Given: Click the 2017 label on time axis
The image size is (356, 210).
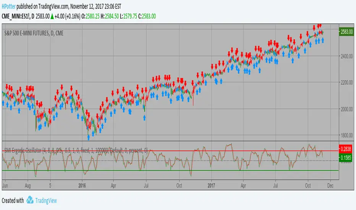Looking at the screenshot, I should point(211,186).
